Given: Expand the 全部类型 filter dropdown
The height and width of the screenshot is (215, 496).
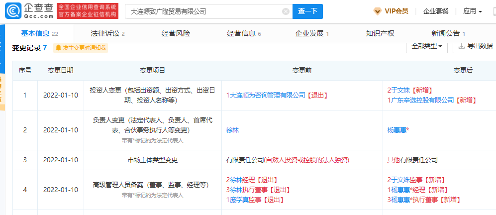Looking at the screenshot, I should (427, 46).
